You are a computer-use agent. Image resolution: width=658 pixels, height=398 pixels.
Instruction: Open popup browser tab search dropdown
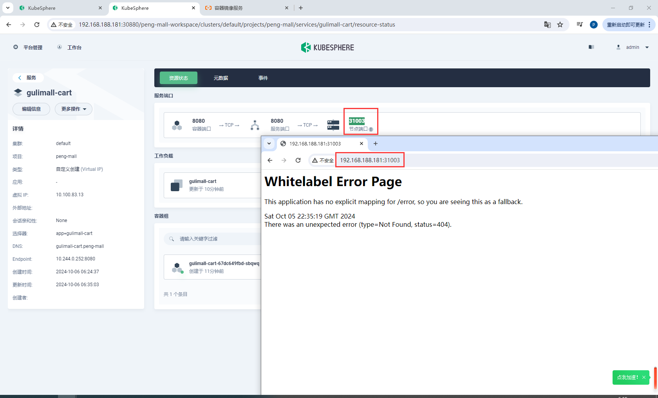coord(269,143)
